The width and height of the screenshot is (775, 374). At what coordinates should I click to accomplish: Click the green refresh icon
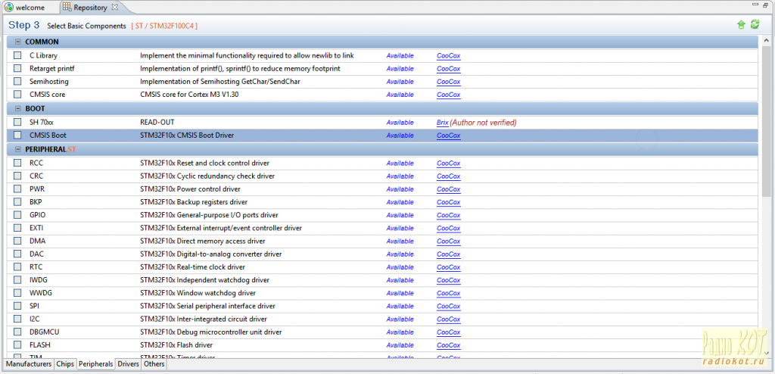point(755,25)
